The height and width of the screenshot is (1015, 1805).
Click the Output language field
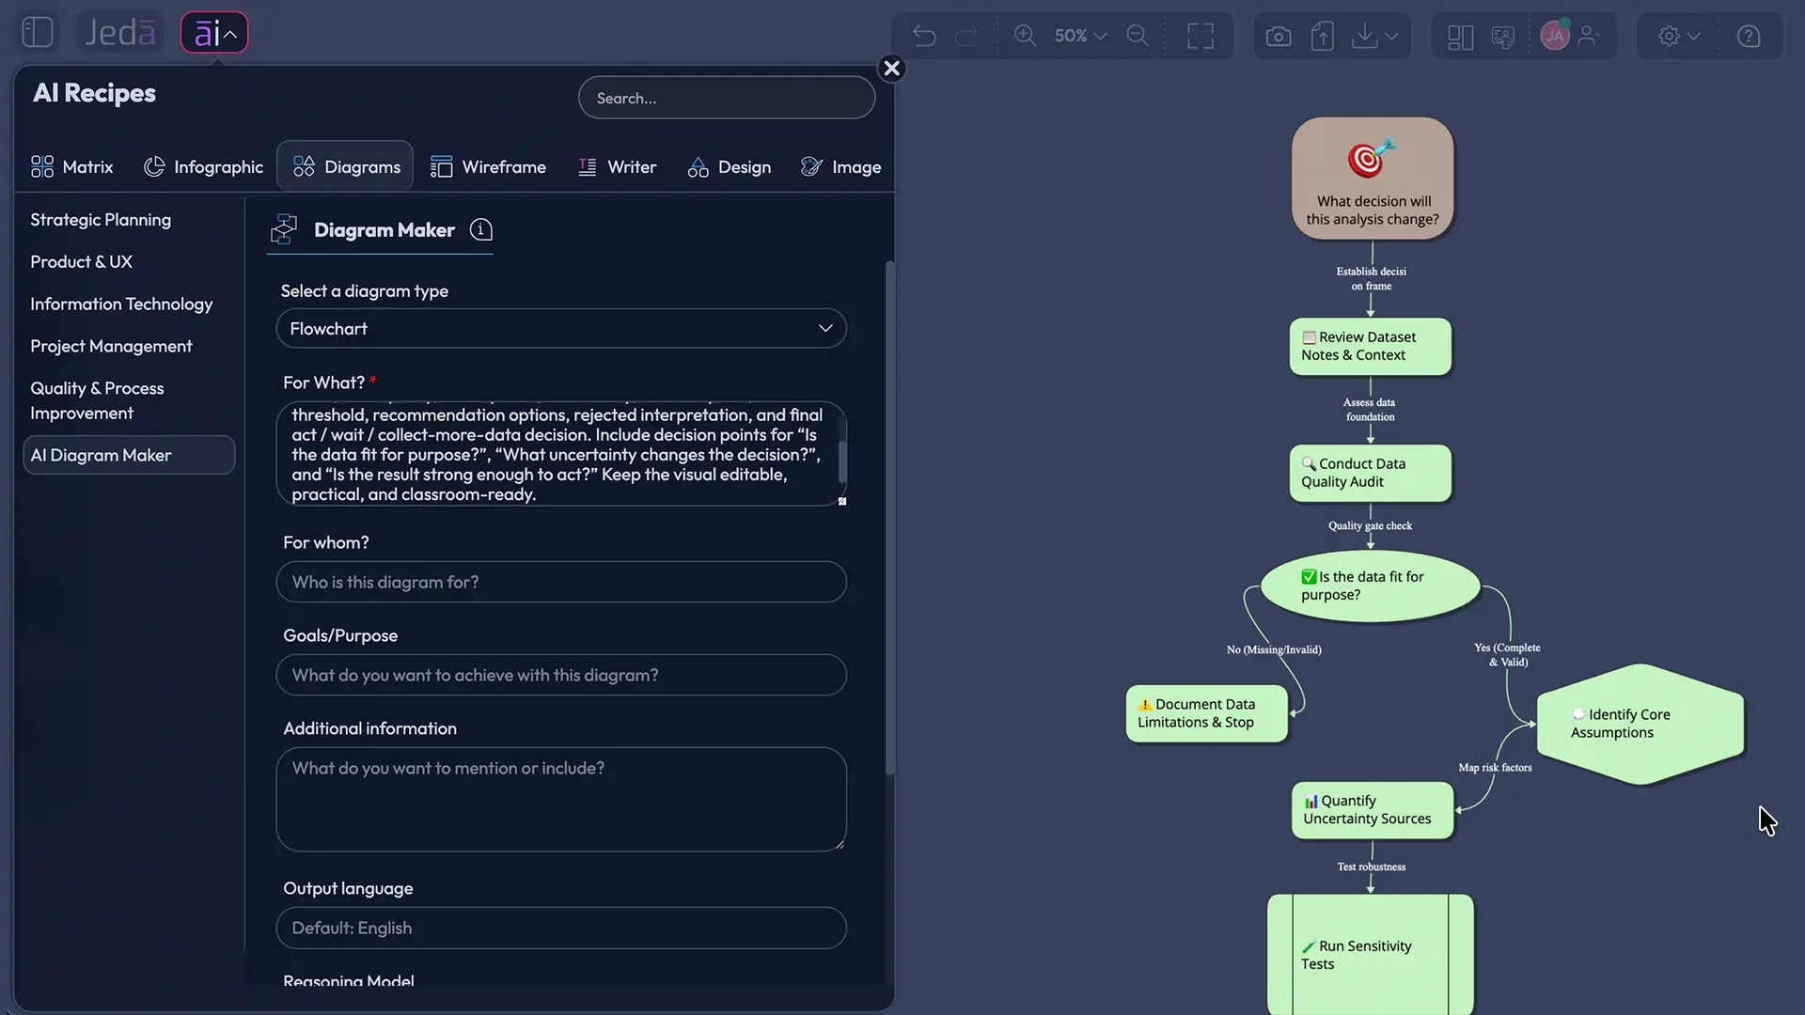[x=561, y=929]
